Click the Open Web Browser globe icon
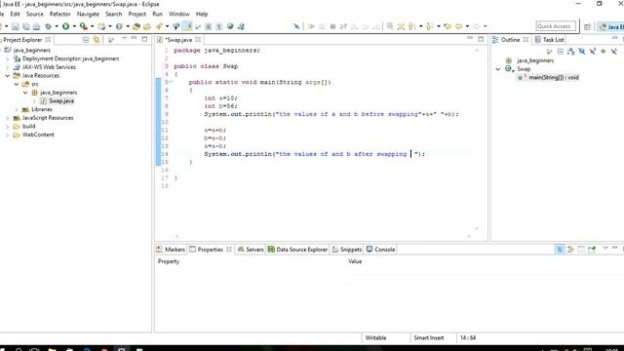The image size is (624, 351). pyautogui.click(x=230, y=26)
